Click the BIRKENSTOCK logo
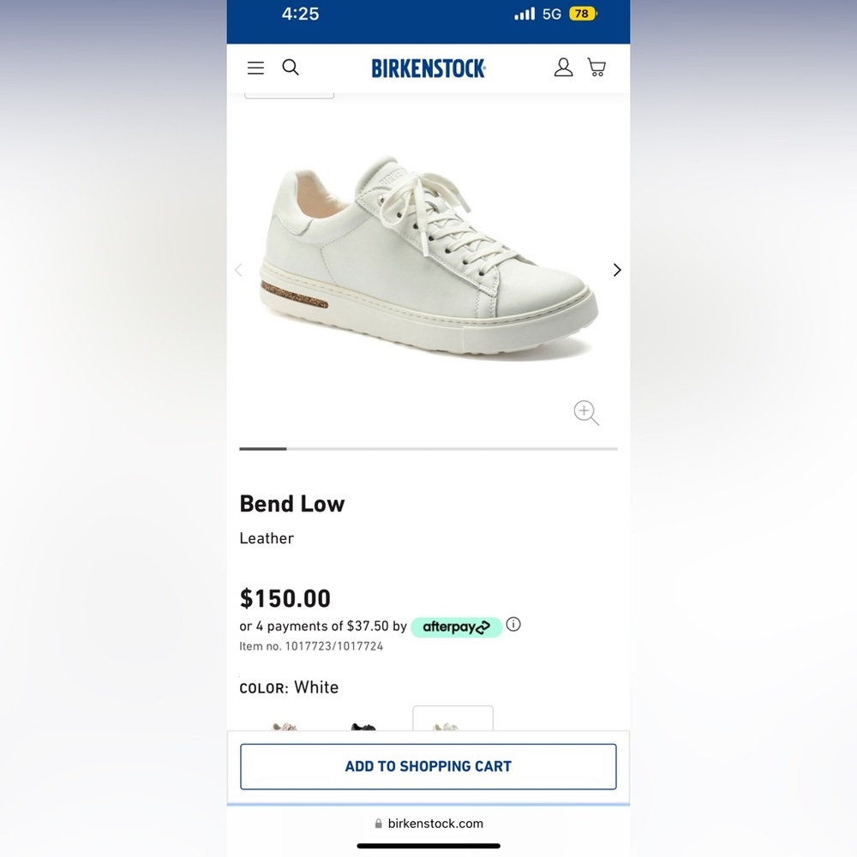 tap(428, 68)
